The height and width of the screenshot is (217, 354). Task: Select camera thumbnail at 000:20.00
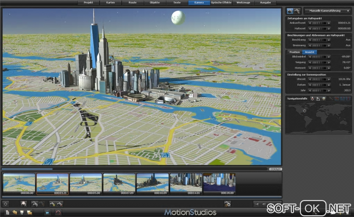point(219,184)
